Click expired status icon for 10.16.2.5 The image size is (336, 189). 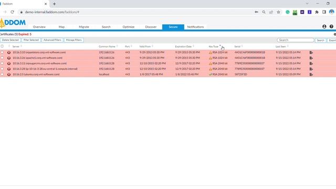(9, 75)
